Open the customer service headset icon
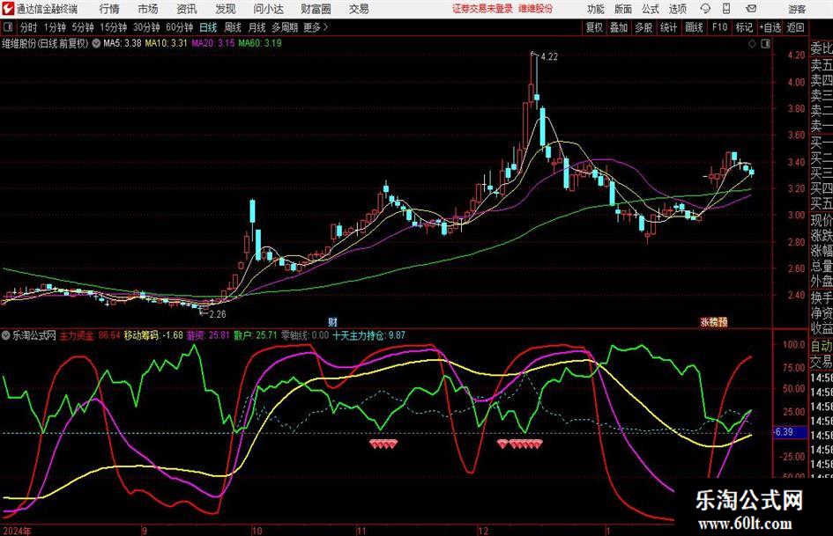The image size is (833, 536). (705, 9)
